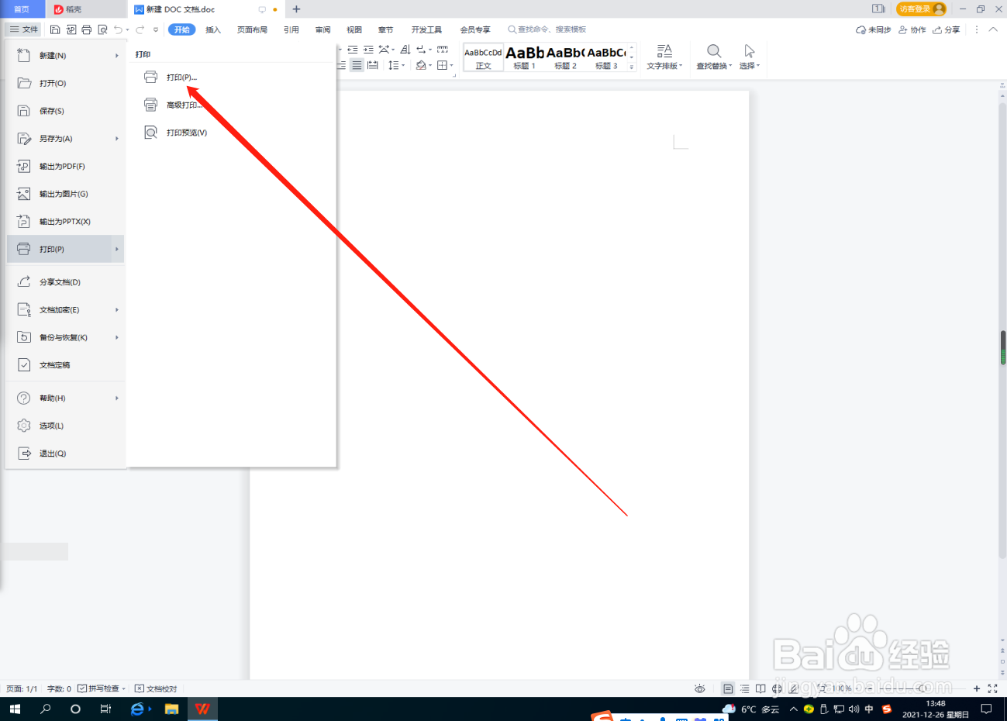
Task: Click Share Document (分享文档)
Action: [65, 282]
